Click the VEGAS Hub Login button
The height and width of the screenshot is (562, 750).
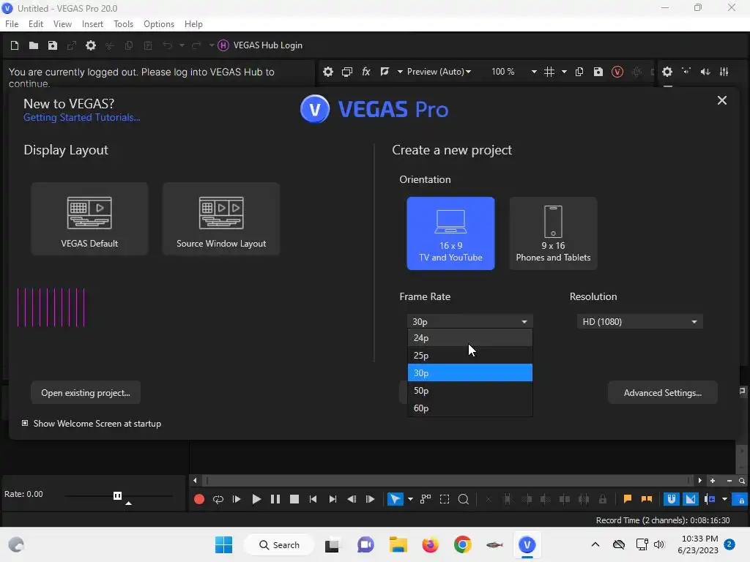tap(260, 45)
